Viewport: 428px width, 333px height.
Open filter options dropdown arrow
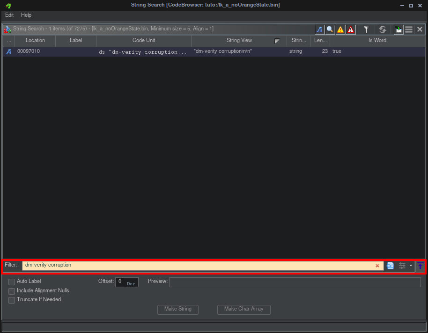tap(411, 266)
